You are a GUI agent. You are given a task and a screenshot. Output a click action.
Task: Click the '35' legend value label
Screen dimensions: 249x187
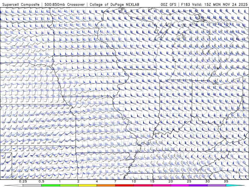(x=226, y=181)
